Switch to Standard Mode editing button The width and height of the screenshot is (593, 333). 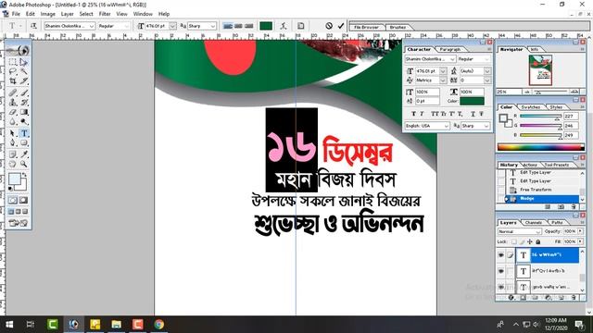[12, 200]
